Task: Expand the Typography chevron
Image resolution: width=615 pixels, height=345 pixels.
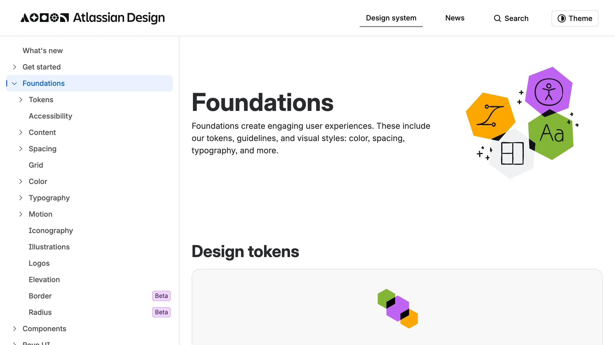Action: coord(21,198)
